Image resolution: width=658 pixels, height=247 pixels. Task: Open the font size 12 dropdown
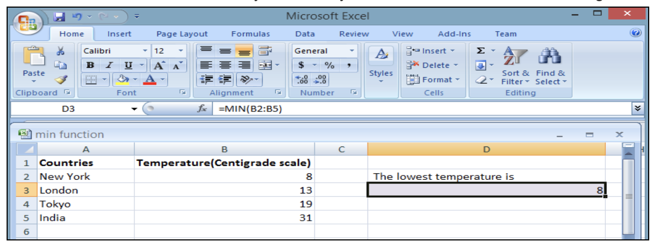click(180, 51)
